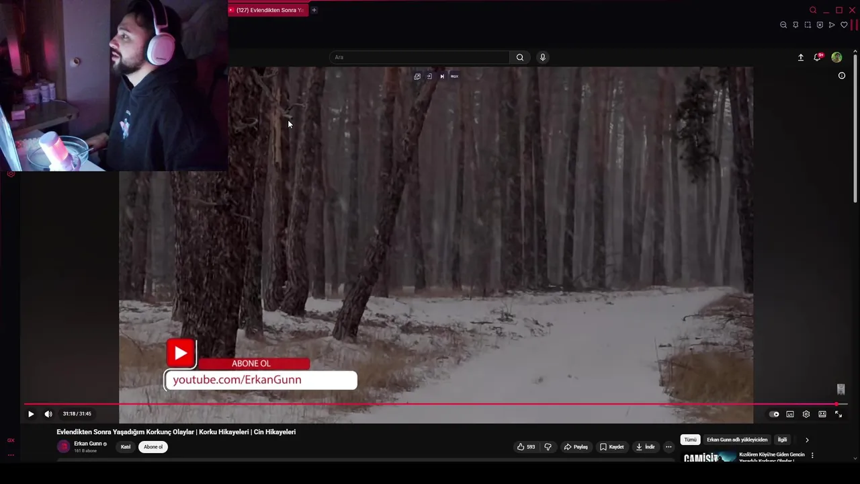This screenshot has width=860, height=484.
Task: Open the Erkan Gunn channel avatar
Action: [x=64, y=446]
